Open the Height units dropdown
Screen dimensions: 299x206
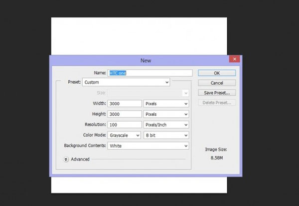[x=166, y=114]
